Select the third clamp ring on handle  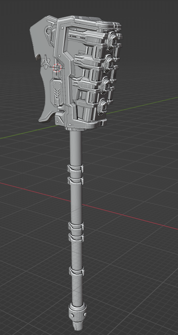(76, 226)
